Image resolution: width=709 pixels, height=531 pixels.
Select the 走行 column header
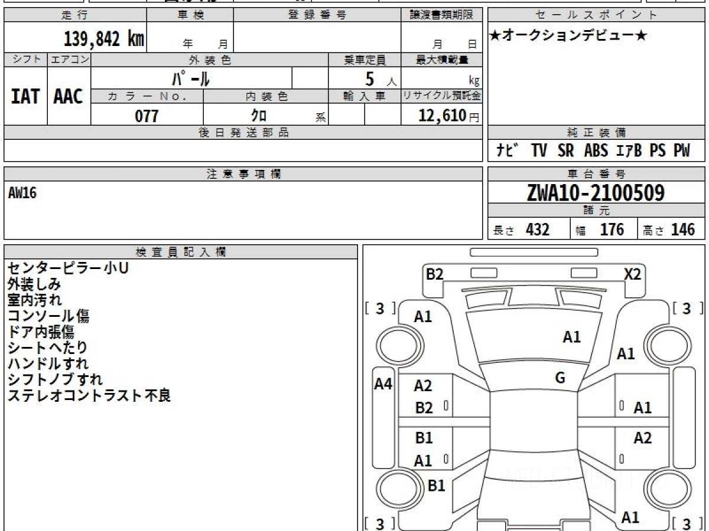(74, 15)
